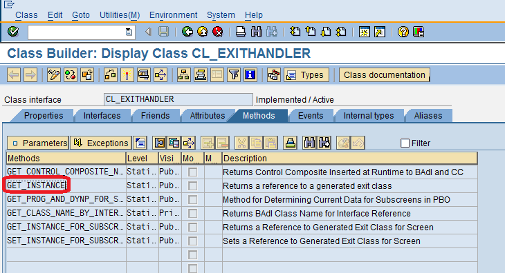Click the Next page icon
The height and width of the screenshot is (273, 505).
(326, 32)
